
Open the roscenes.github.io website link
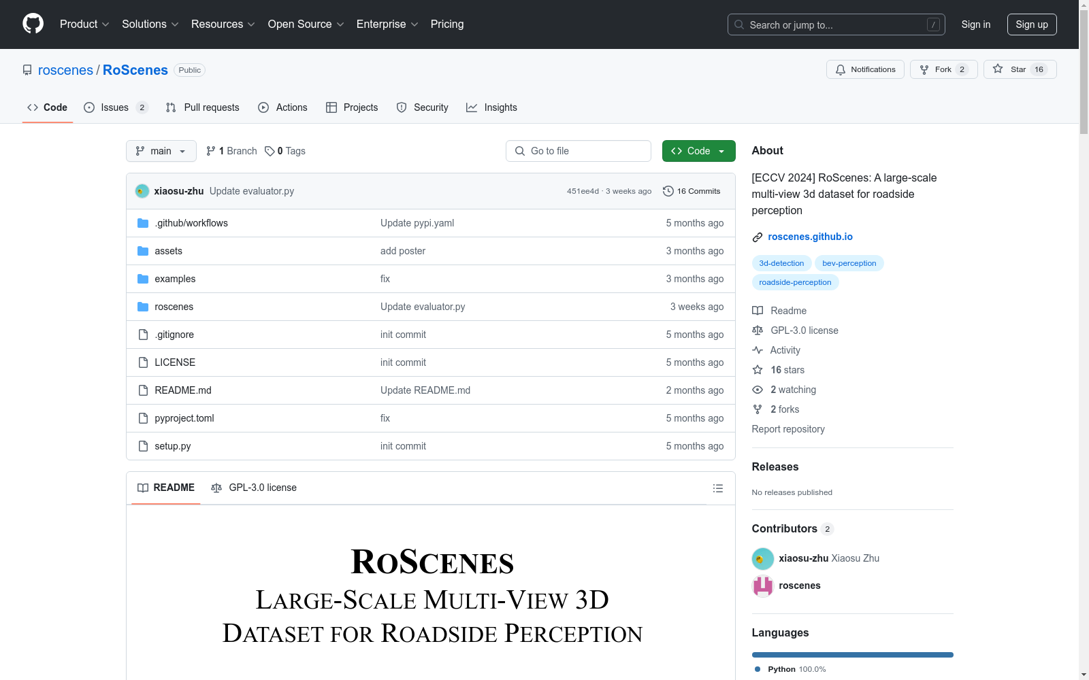[x=810, y=237]
